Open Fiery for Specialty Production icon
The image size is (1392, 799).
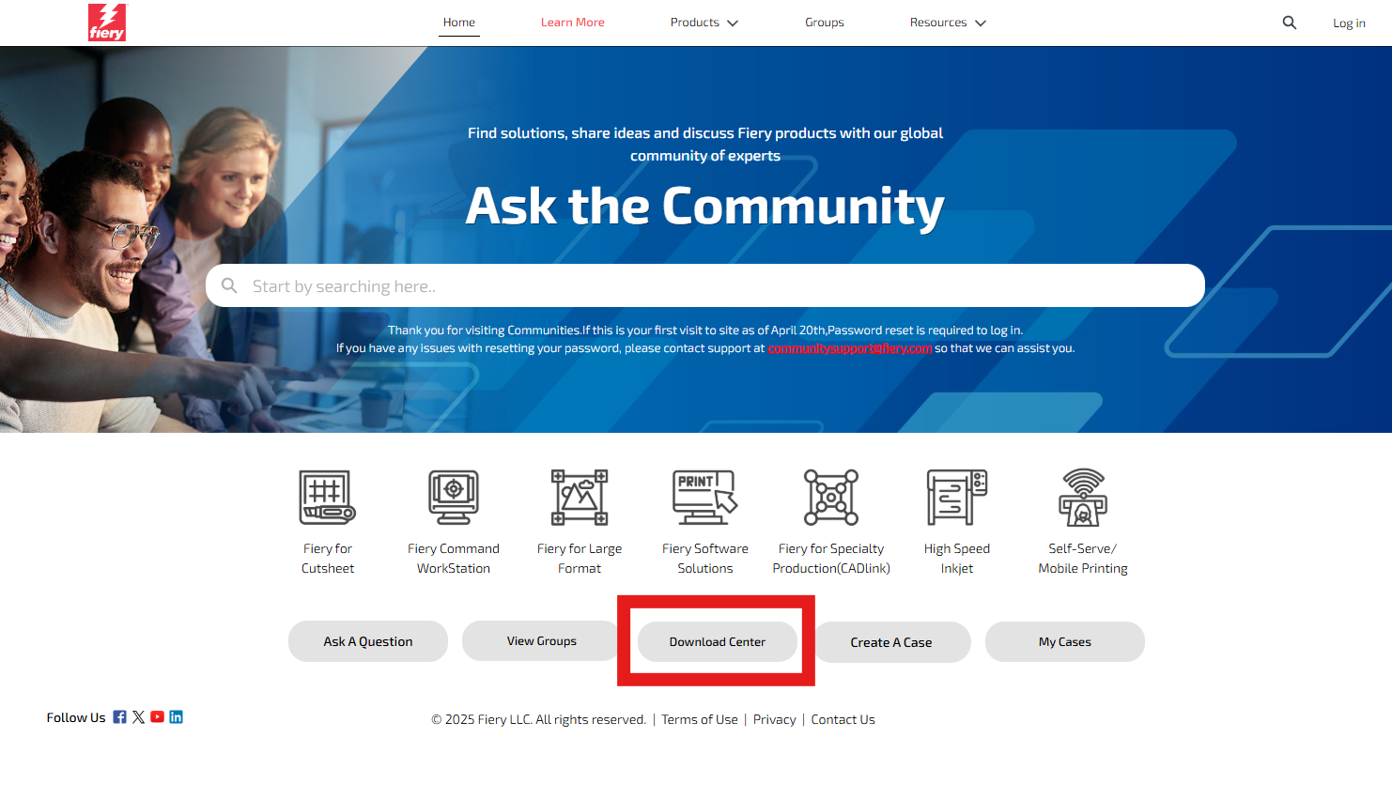[x=831, y=497]
